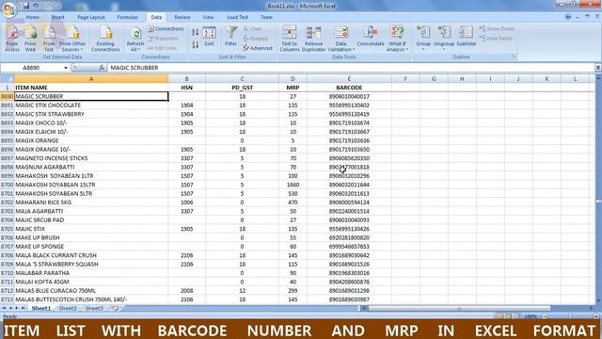This screenshot has width=602, height=339.
Task: Open the Team ribbon tab
Action: (266, 17)
